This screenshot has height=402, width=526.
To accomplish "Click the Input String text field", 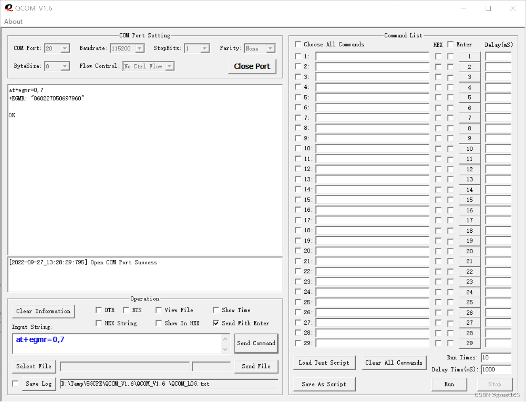I will 117,344.
